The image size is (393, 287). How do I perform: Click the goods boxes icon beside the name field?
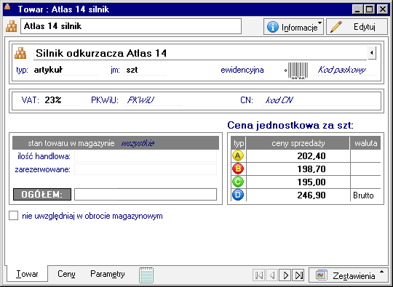pos(11,27)
